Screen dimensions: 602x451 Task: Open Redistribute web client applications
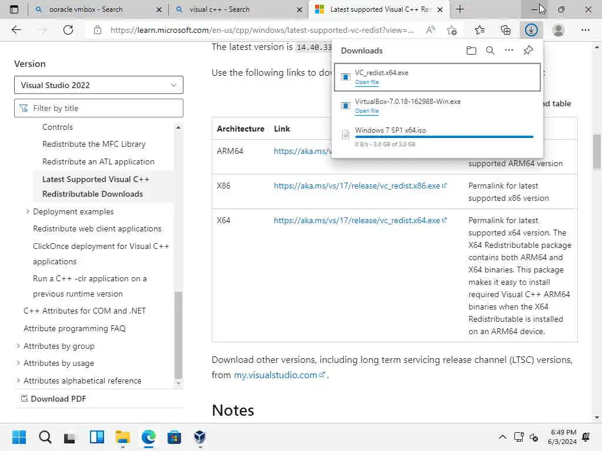(97, 228)
